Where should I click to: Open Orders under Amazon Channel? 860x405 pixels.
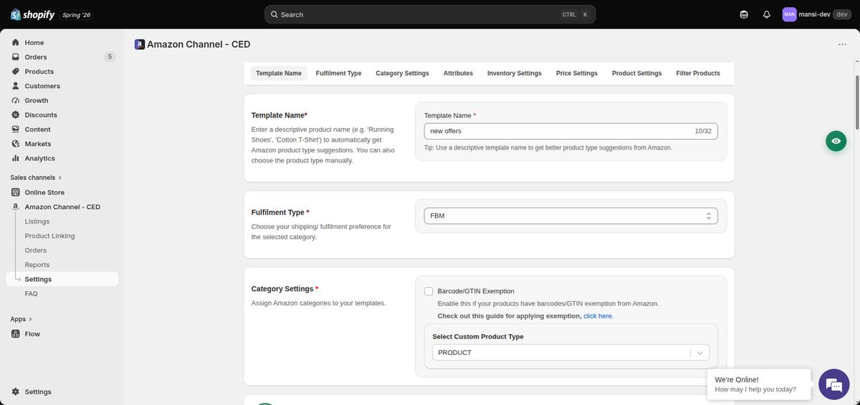pyautogui.click(x=36, y=250)
